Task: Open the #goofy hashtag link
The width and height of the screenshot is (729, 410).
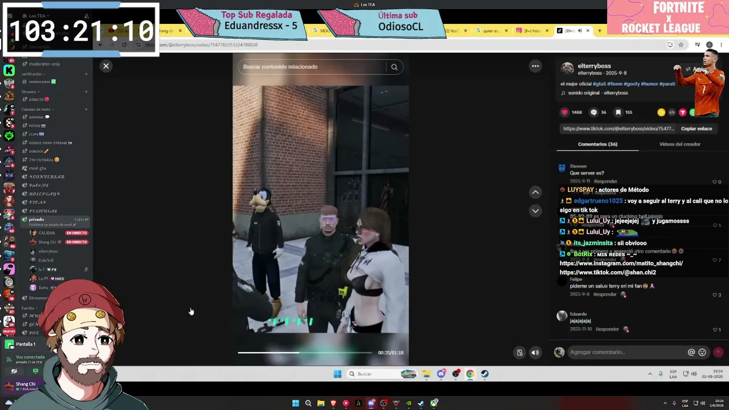Action: pyautogui.click(x=632, y=84)
